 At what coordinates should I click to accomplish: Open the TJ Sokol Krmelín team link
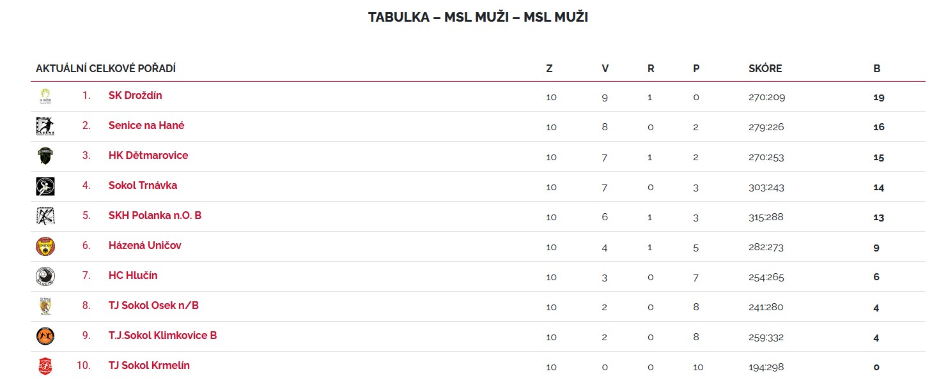[x=149, y=366]
